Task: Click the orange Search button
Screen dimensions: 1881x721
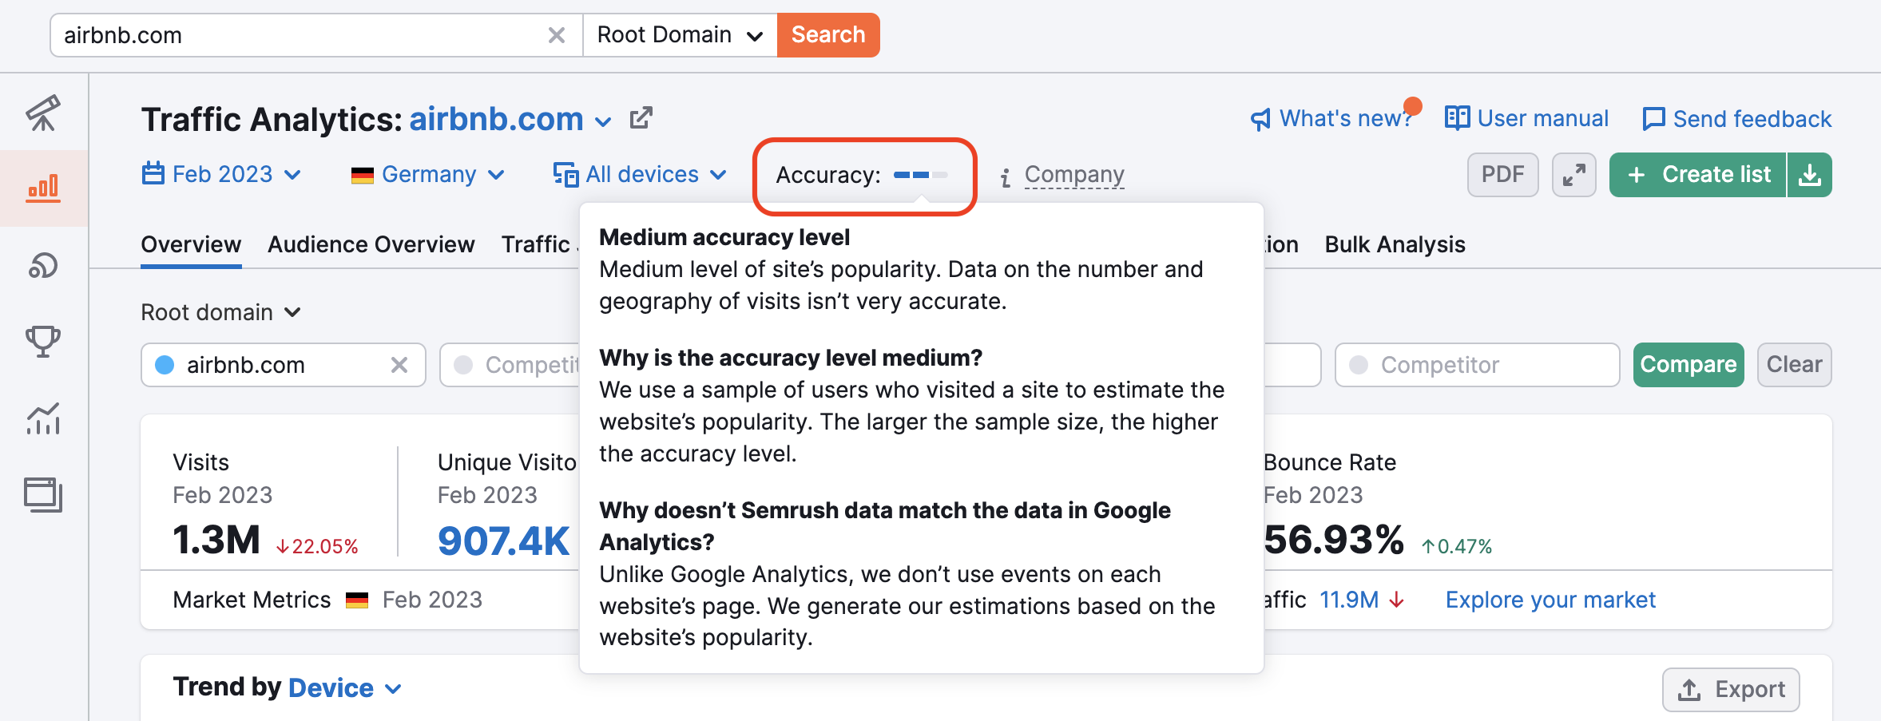Action: point(828,35)
